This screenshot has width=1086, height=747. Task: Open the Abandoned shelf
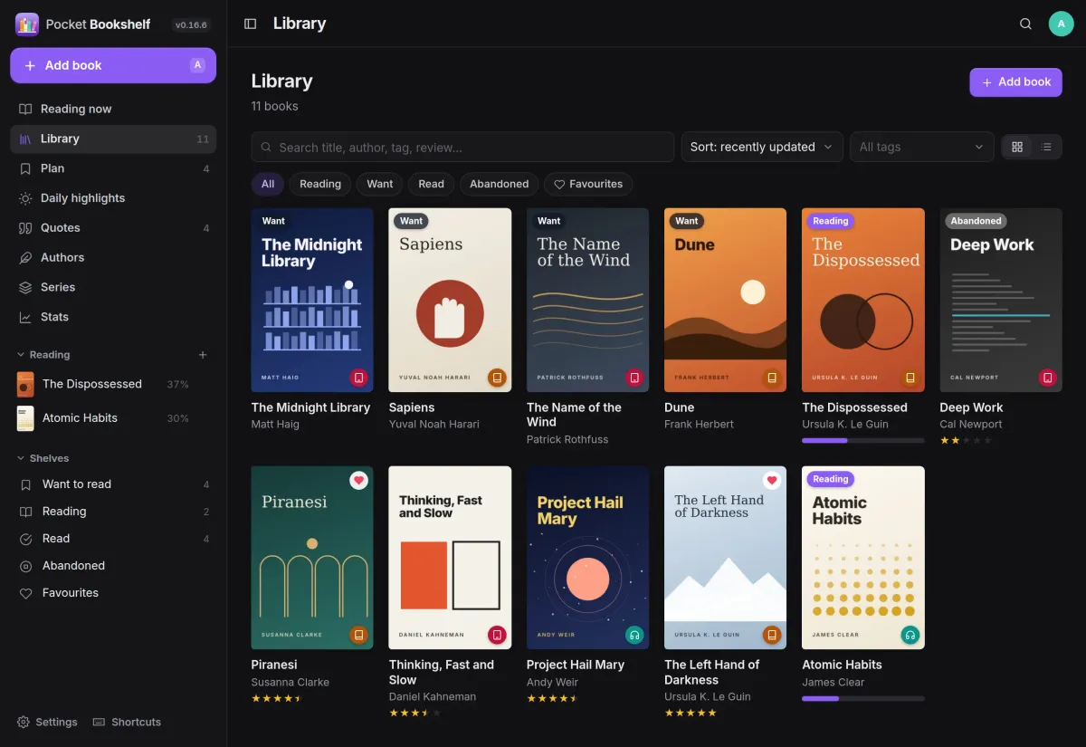click(113, 566)
